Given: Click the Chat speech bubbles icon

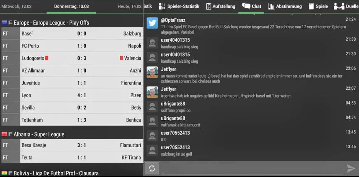Looking at the screenshot, I should [246, 6].
